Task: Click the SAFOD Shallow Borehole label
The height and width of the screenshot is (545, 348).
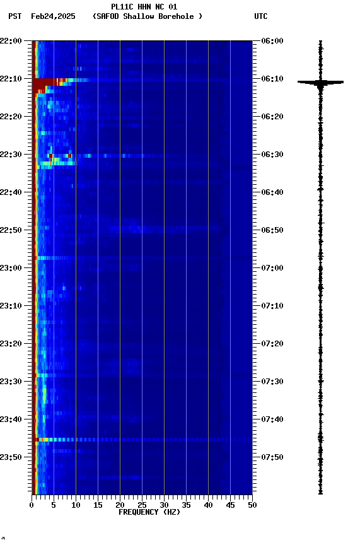Action: pos(147,16)
